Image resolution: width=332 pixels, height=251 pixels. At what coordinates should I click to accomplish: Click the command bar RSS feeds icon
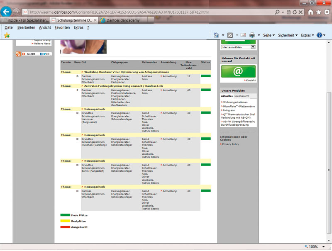point(230,35)
